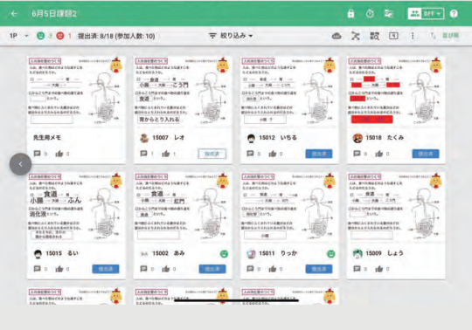Collapse side panel with left chevron
Image resolution: width=472 pixels, height=330 pixels.
20,164
